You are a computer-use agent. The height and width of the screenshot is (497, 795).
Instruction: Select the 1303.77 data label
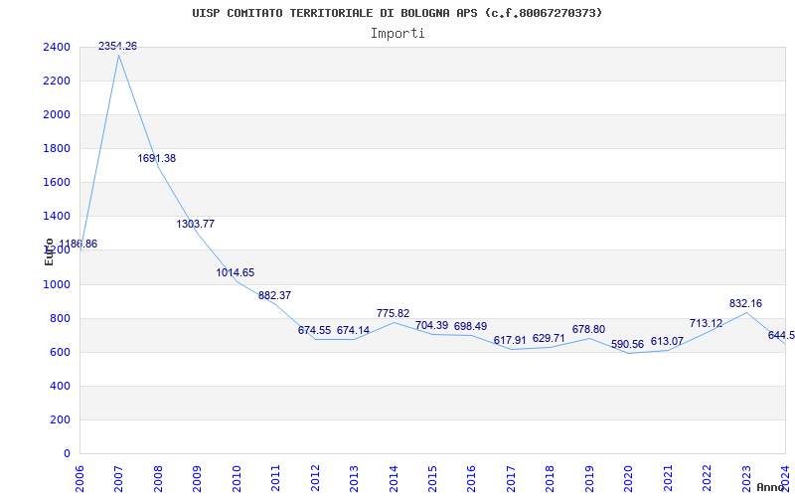(x=196, y=224)
